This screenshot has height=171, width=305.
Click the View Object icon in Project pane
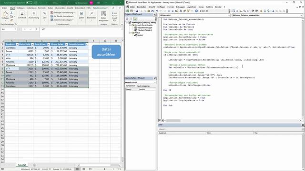[131, 19]
